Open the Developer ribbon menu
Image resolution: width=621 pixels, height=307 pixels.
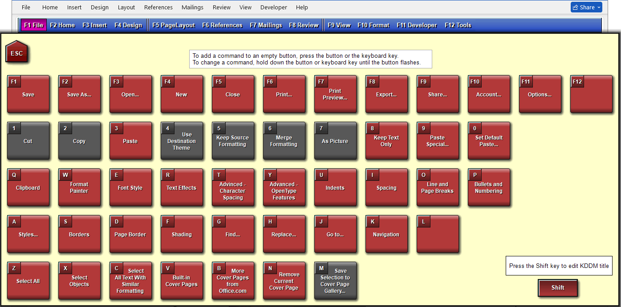[274, 7]
